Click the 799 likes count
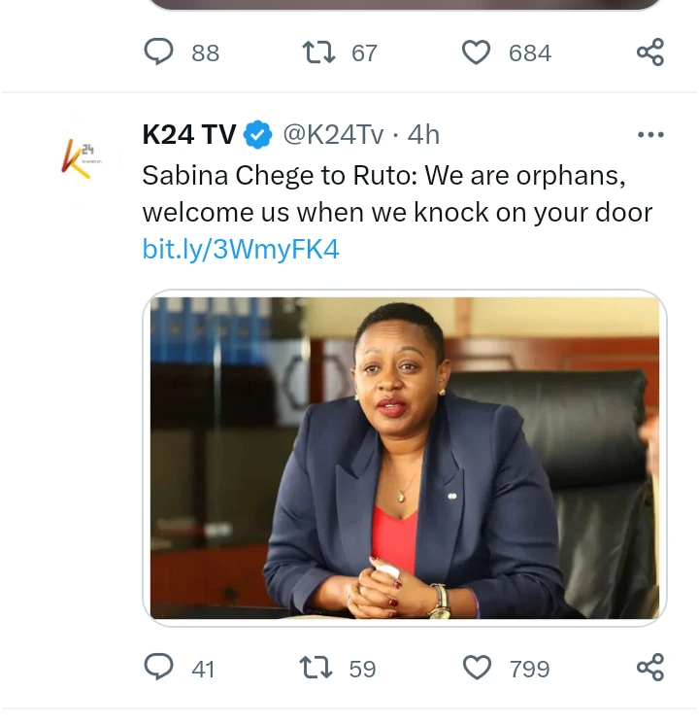The width and height of the screenshot is (699, 724). (x=530, y=669)
